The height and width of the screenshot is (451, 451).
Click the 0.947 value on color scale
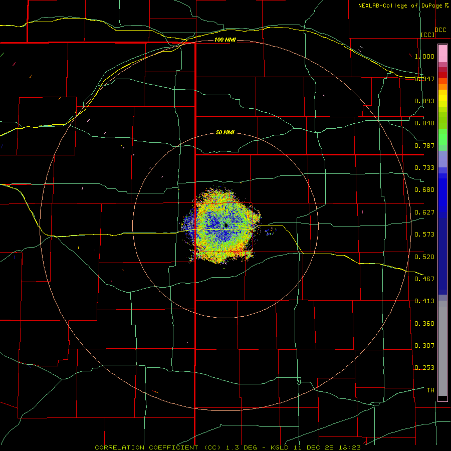pyautogui.click(x=424, y=79)
